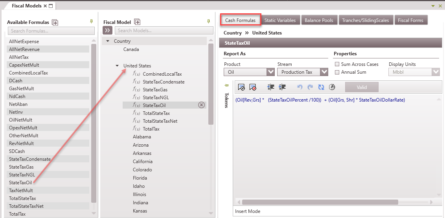Click the document with red X icon
The image size is (445, 218).
click(253, 87)
